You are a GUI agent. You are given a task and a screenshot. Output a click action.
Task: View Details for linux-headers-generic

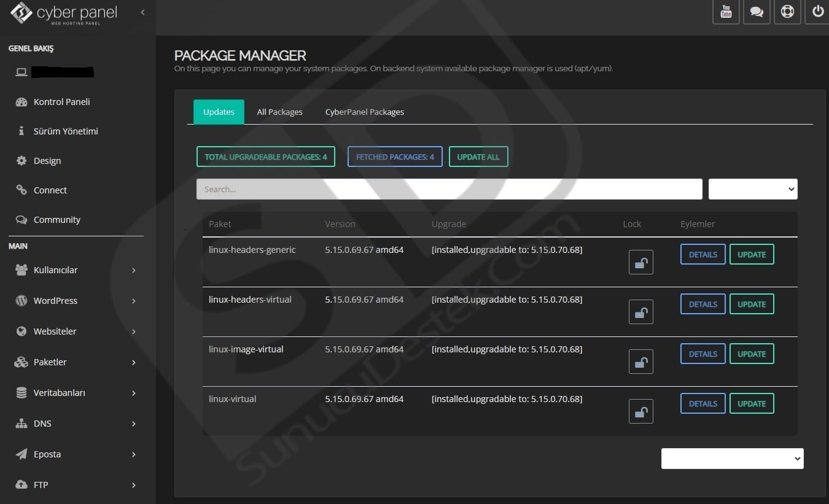click(703, 254)
